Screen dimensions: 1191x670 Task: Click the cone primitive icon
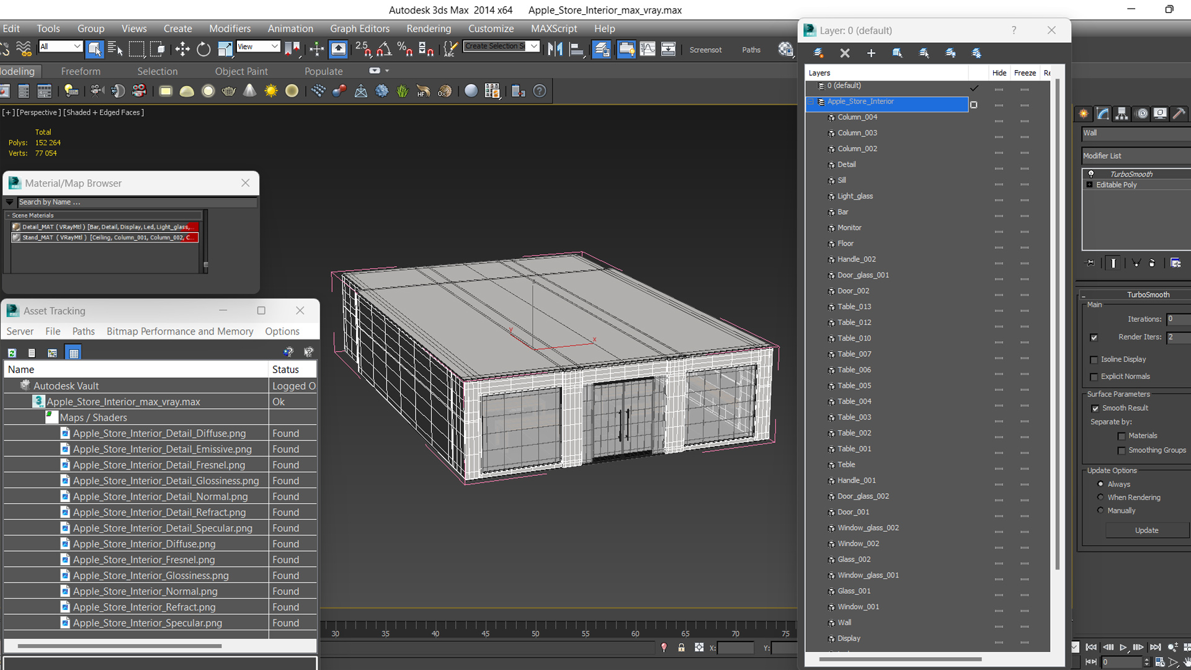[249, 91]
